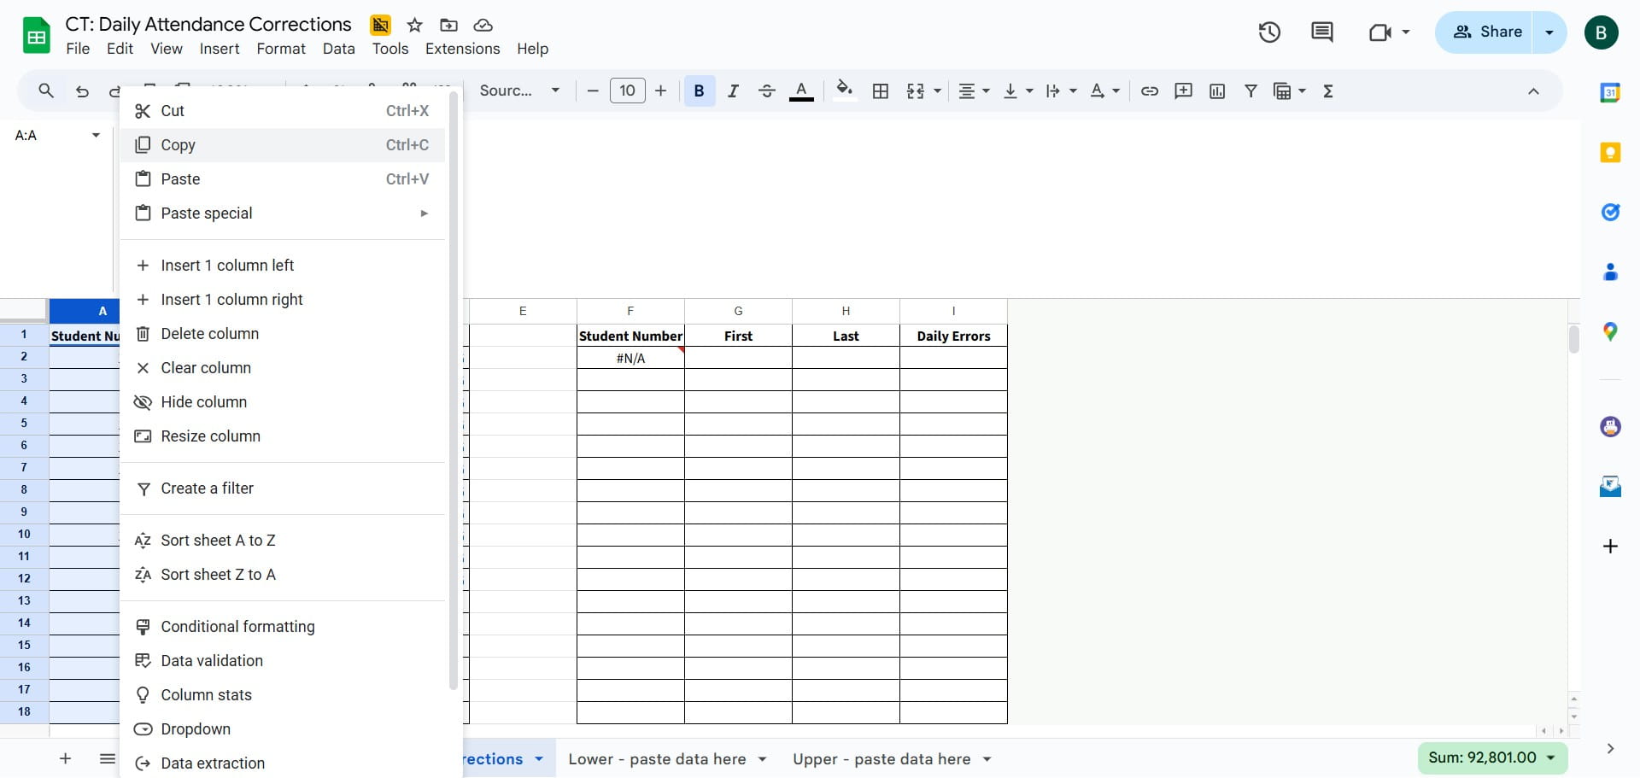Screen dimensions: 1640x778
Task: Open the comments panel icon
Action: [1321, 32]
